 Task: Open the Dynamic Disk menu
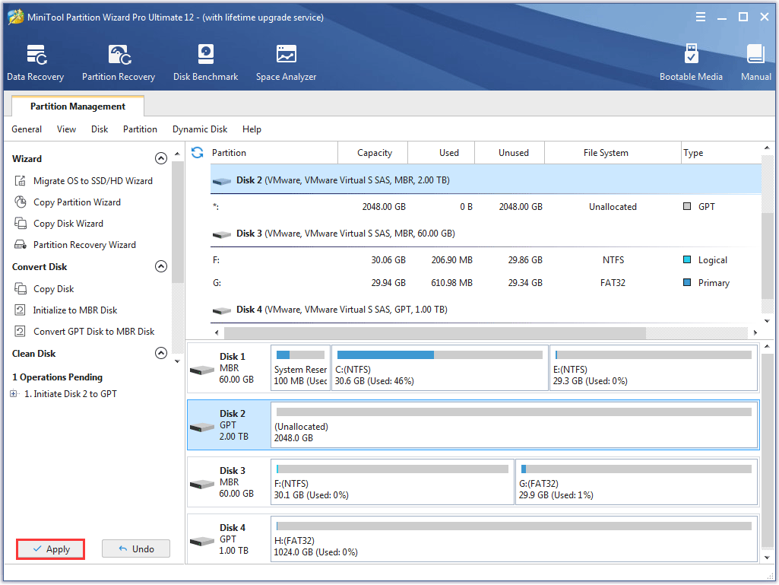point(200,129)
